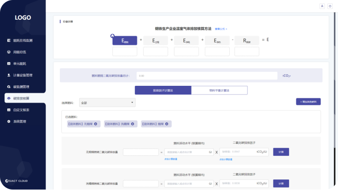The width and height of the screenshot is (338, 190).
Task: Click the 行业计算 section heading
Action: click(x=68, y=22)
